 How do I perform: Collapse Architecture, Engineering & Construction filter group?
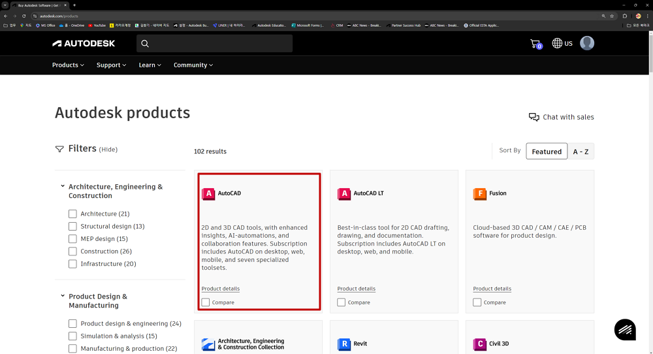[x=63, y=186]
